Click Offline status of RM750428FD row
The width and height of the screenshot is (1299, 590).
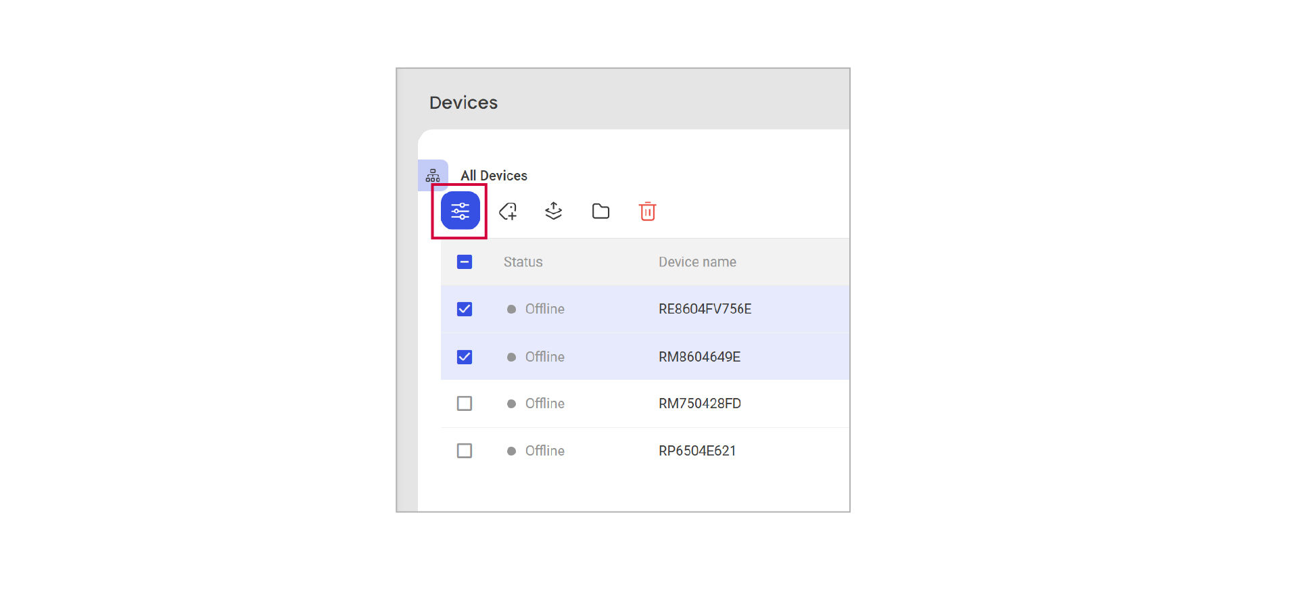tap(544, 403)
